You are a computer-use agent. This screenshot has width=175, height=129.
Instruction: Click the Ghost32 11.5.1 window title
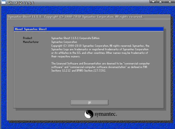click(21, 3)
